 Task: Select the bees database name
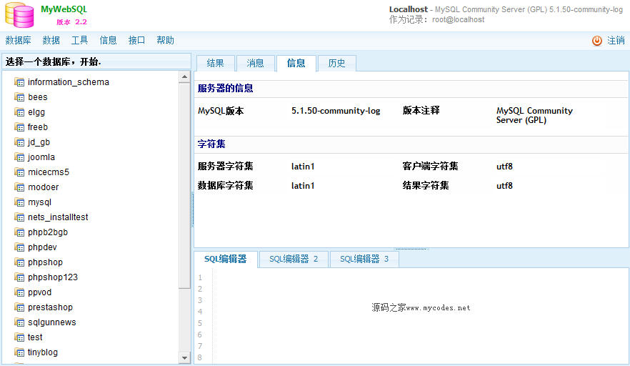(38, 97)
